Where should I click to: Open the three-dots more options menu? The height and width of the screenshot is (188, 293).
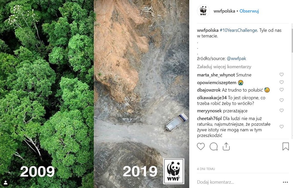(285, 182)
